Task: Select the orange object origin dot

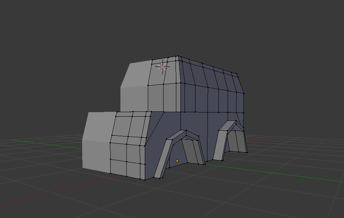Action: (x=177, y=161)
